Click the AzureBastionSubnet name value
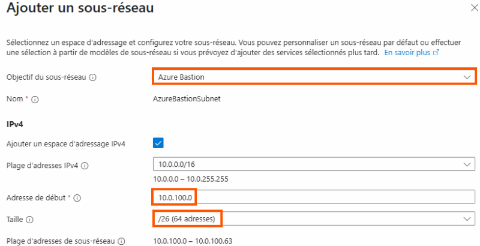 pyautogui.click(x=187, y=99)
